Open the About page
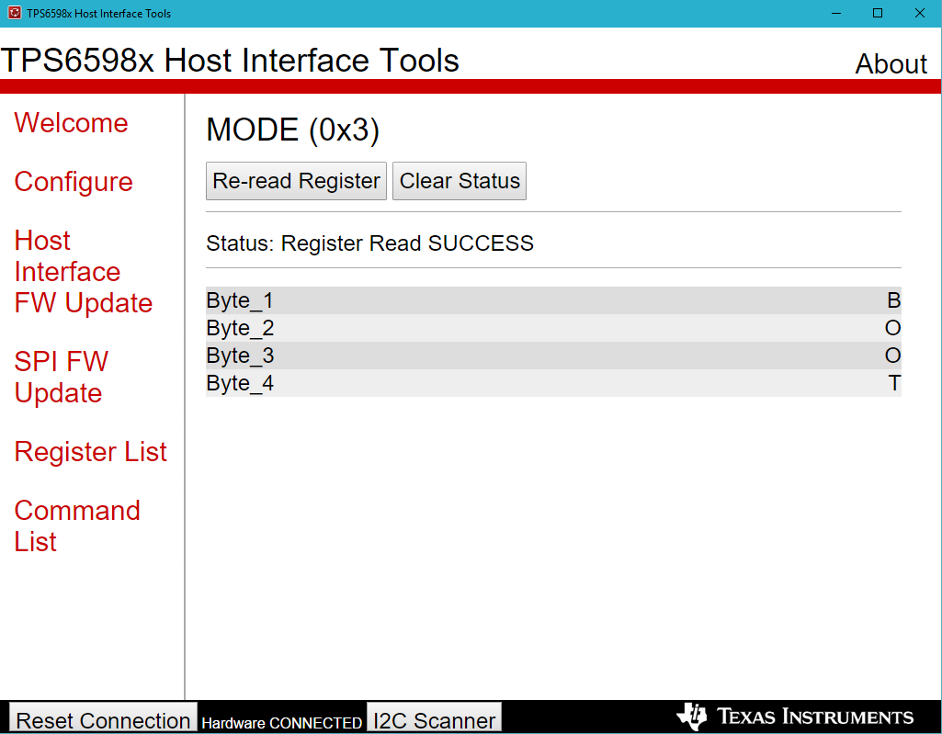Image resolution: width=942 pixels, height=734 pixels. tap(891, 63)
